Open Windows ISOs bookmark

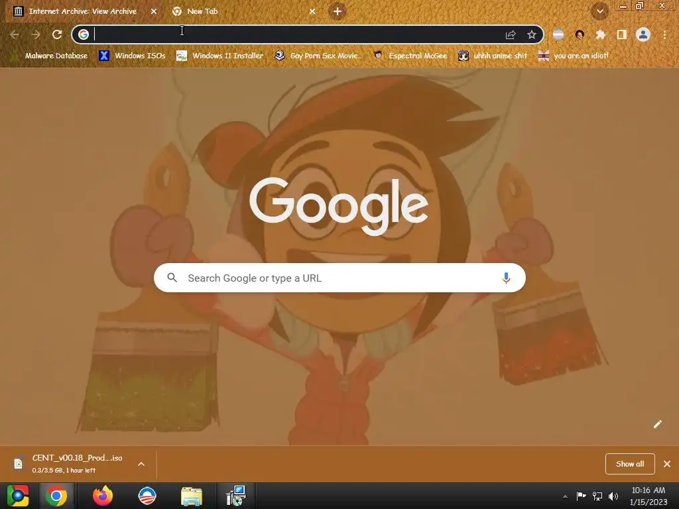tap(132, 56)
